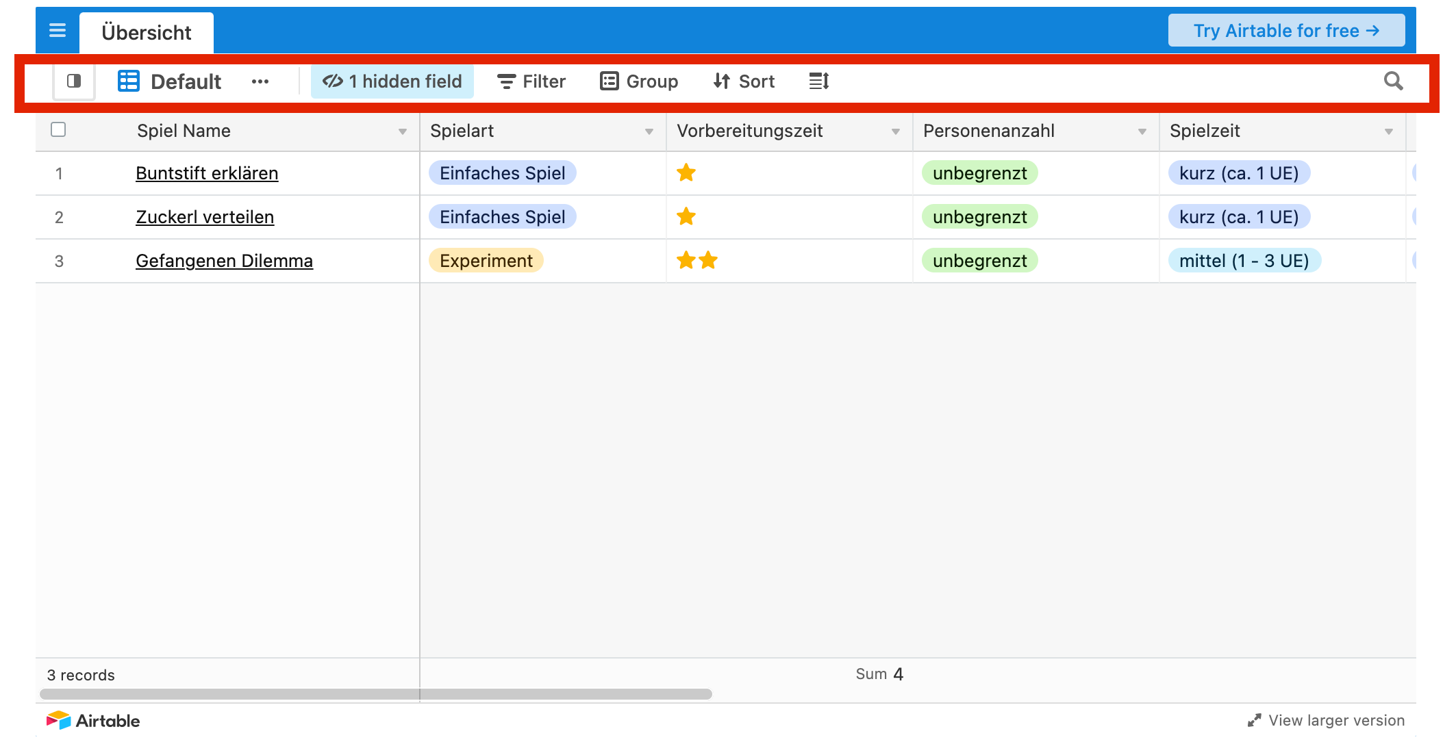This screenshot has width=1456, height=753.
Task: Click the star rating in Zuckerl verteilen row
Action: tap(686, 217)
